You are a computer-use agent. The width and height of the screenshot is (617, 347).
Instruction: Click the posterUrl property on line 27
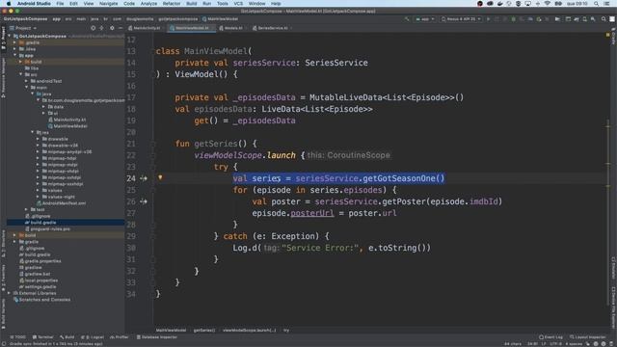tap(312, 213)
